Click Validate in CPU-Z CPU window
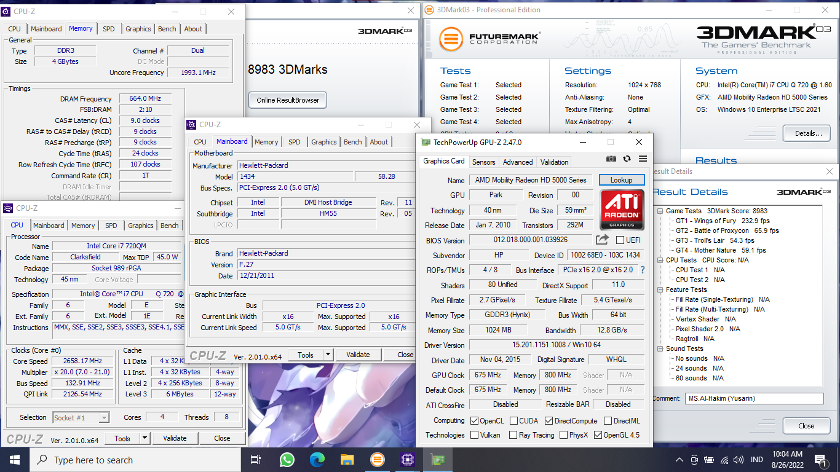The height and width of the screenshot is (472, 840). pos(175,438)
